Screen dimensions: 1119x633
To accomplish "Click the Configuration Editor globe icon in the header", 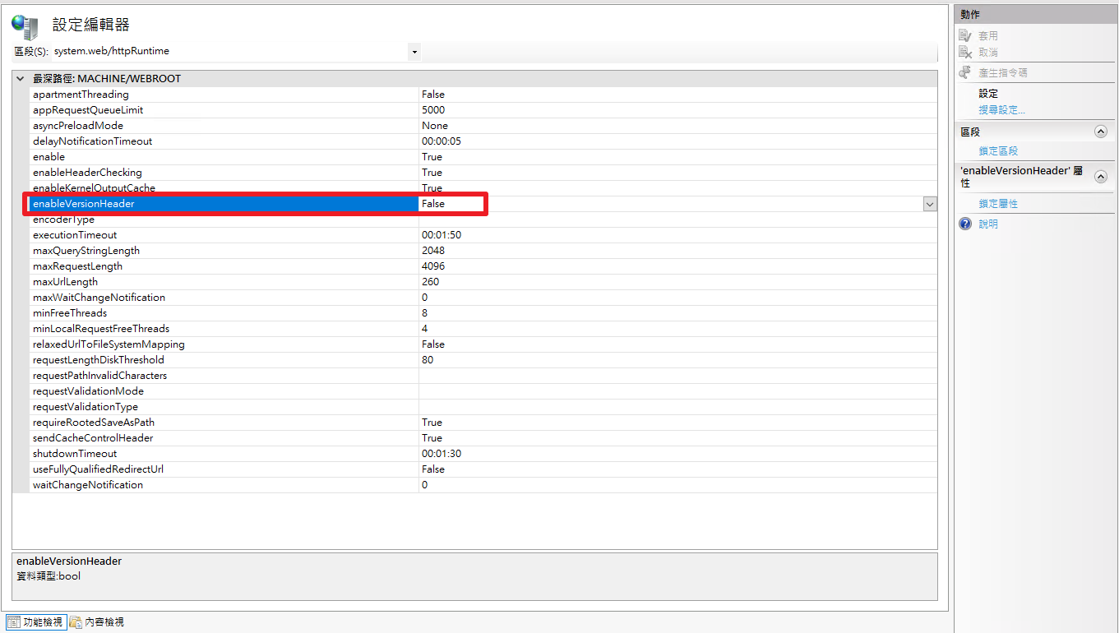I will (x=25, y=25).
